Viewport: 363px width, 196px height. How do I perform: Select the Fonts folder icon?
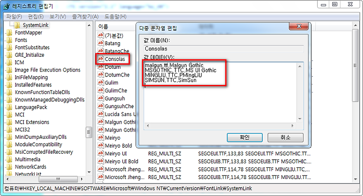click(10, 40)
